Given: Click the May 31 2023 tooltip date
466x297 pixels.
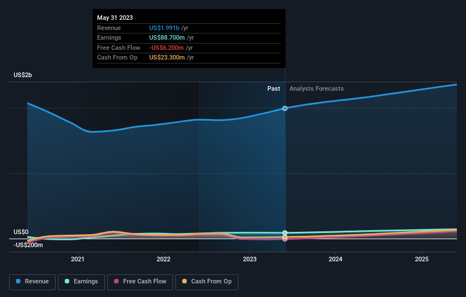Looking at the screenshot, I should [115, 18].
